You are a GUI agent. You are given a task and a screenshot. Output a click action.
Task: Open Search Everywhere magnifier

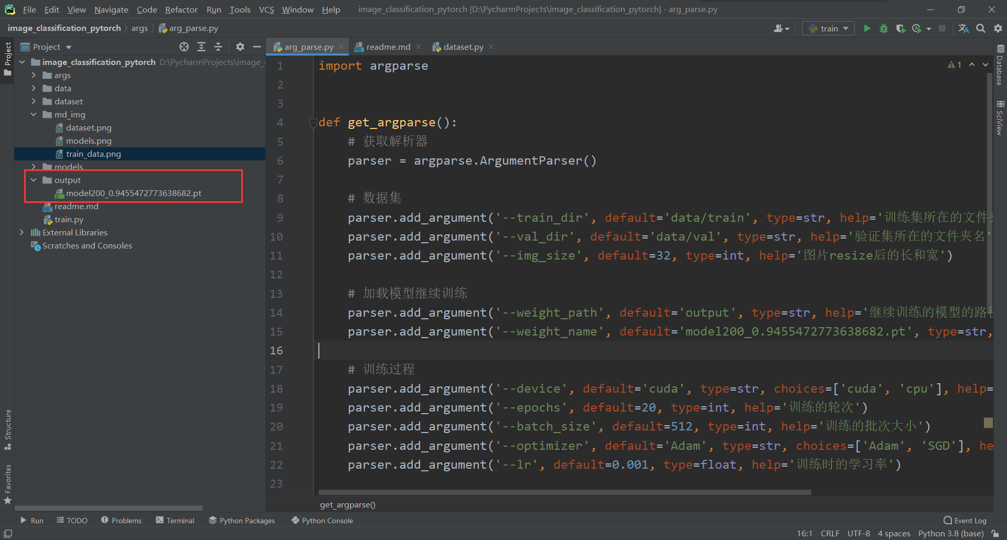[981, 28]
